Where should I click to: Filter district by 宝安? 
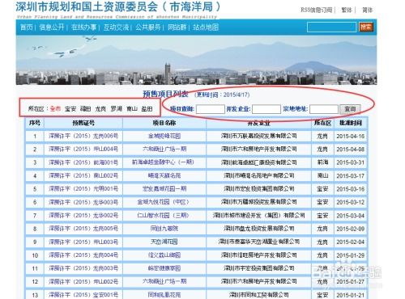(70, 109)
